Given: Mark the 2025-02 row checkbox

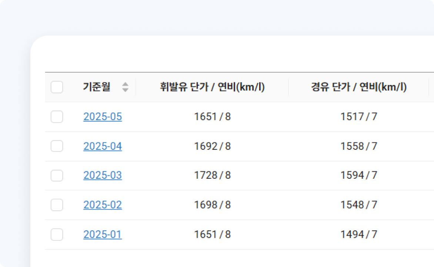Looking at the screenshot, I should [57, 205].
